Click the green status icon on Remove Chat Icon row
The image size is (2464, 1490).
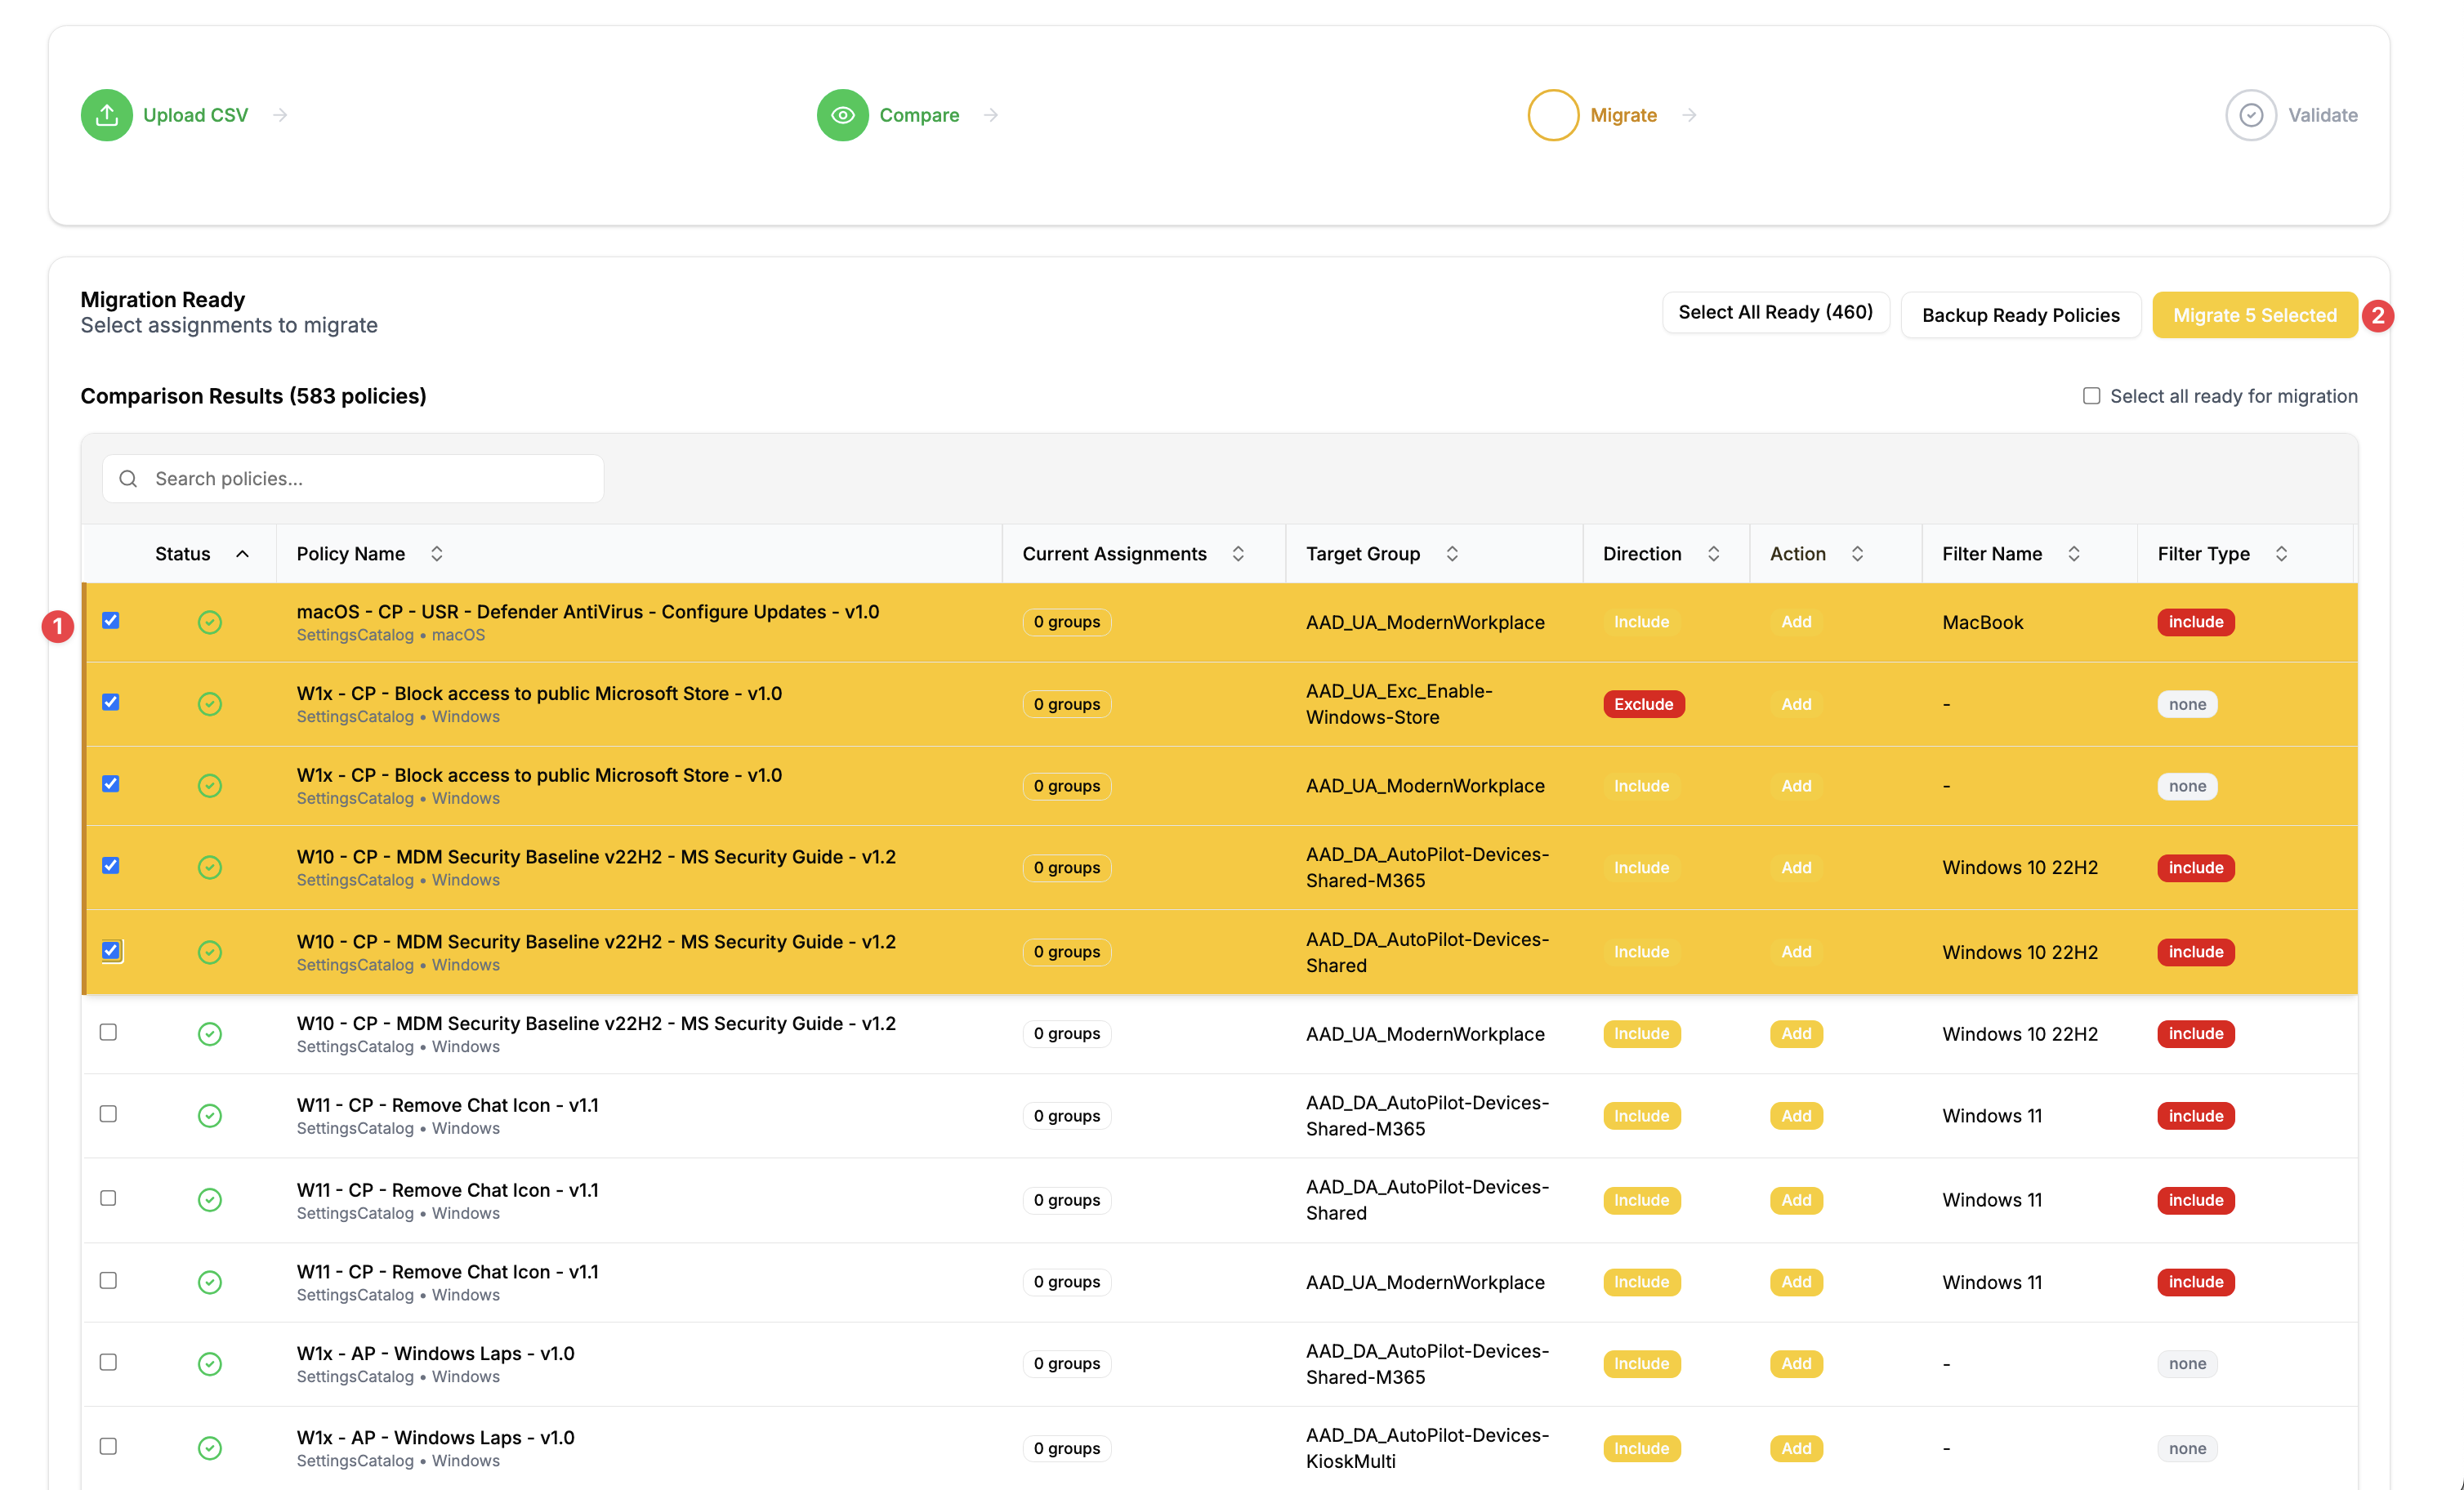point(210,1115)
